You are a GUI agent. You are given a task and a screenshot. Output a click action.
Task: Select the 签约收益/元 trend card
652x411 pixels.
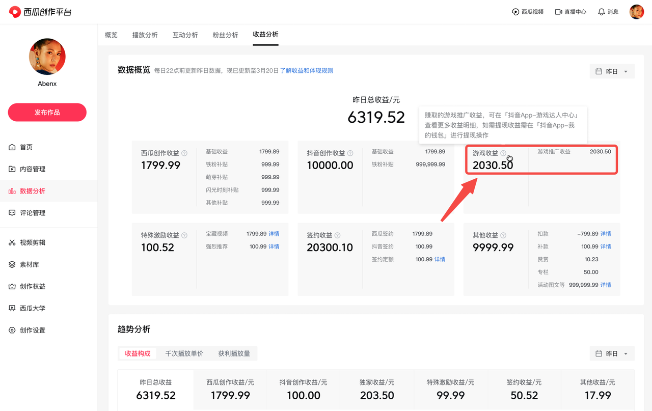pos(524,390)
